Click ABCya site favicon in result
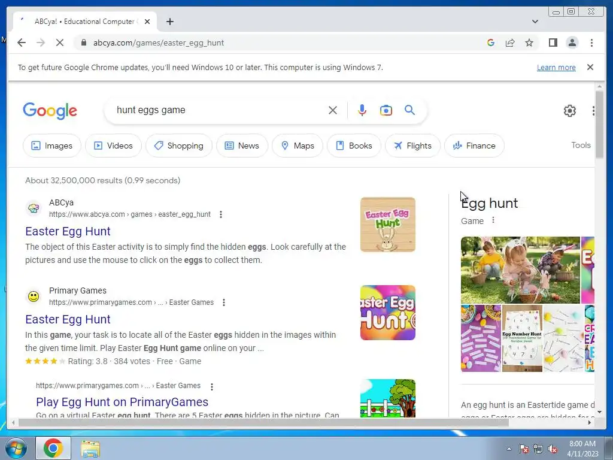 pyautogui.click(x=34, y=208)
